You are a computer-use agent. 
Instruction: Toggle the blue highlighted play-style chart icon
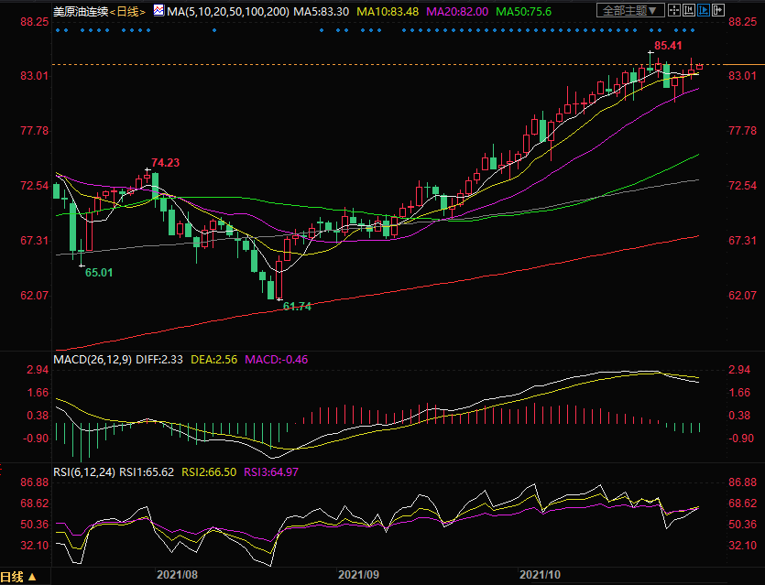pyautogui.click(x=705, y=11)
